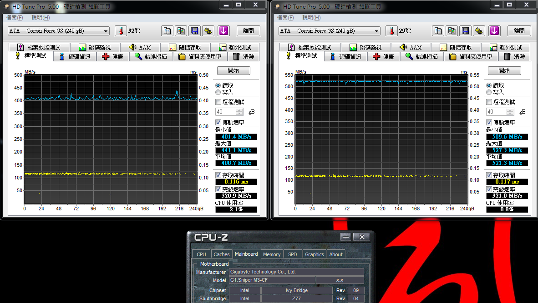538x303 pixels.
Task: Toggle 存取時間 checkbox in left window
Action: pyautogui.click(x=218, y=175)
